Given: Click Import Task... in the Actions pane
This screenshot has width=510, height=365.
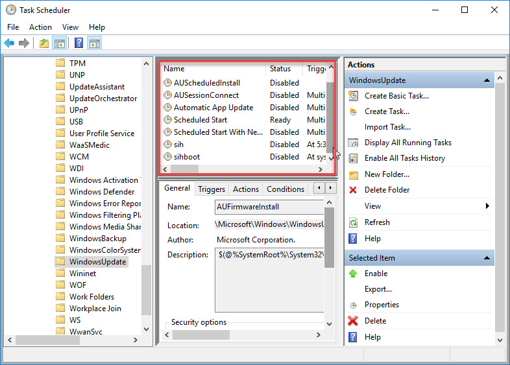Looking at the screenshot, I should point(387,127).
